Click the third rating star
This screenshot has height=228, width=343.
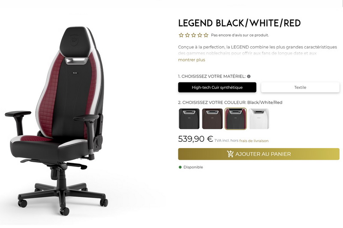[x=194, y=35]
